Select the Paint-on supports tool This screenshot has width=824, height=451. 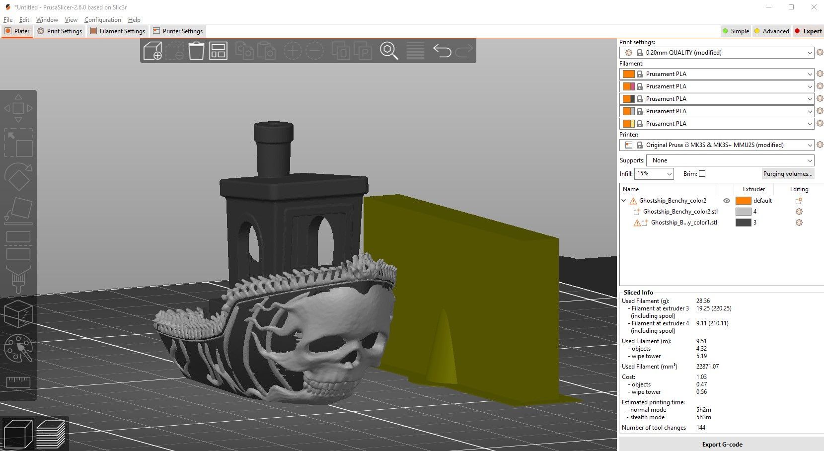[18, 280]
